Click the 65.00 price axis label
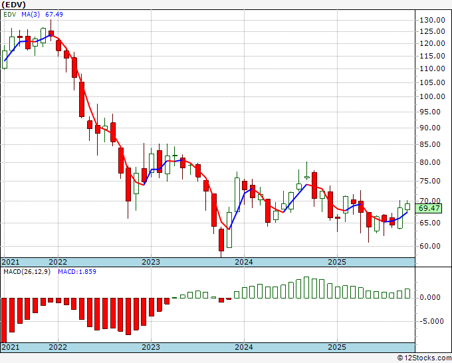The height and width of the screenshot is (363, 452). click(430, 223)
